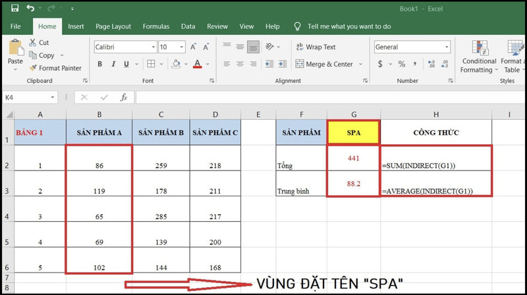
Task: Click the Save icon in title bar
Action: click(x=14, y=8)
